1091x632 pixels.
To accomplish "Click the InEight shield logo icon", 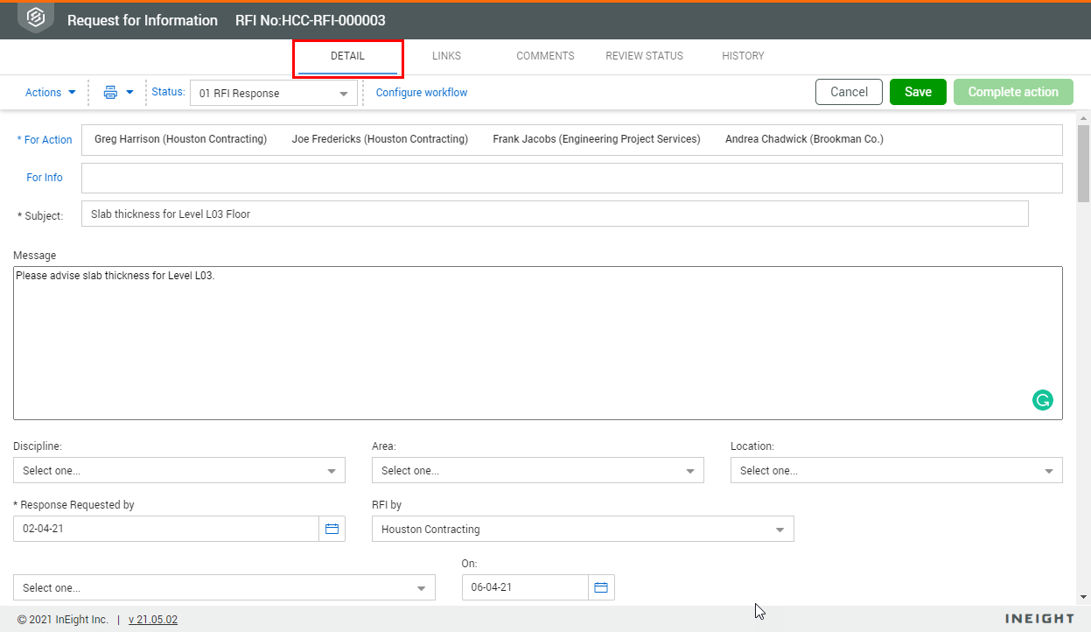I will 36,18.
